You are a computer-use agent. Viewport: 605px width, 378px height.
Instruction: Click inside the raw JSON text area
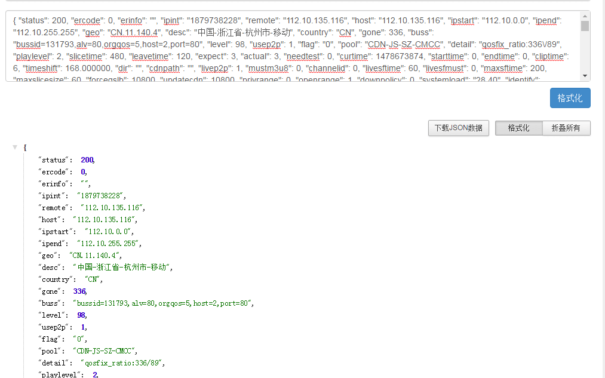293,45
